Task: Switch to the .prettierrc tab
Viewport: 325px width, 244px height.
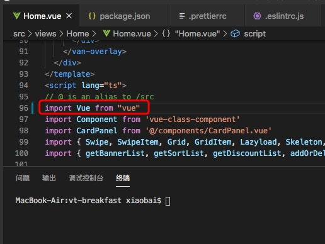Action: click(x=206, y=16)
